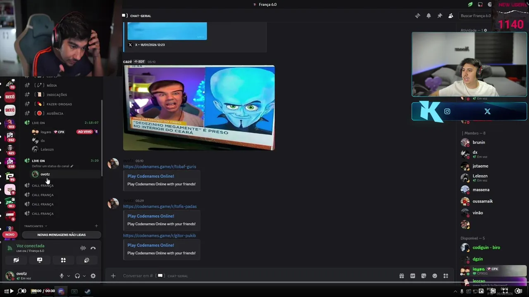Viewport: 529px width, 297px height.
Task: Open link codenames.game/r/tofis-padas
Action: (160, 206)
